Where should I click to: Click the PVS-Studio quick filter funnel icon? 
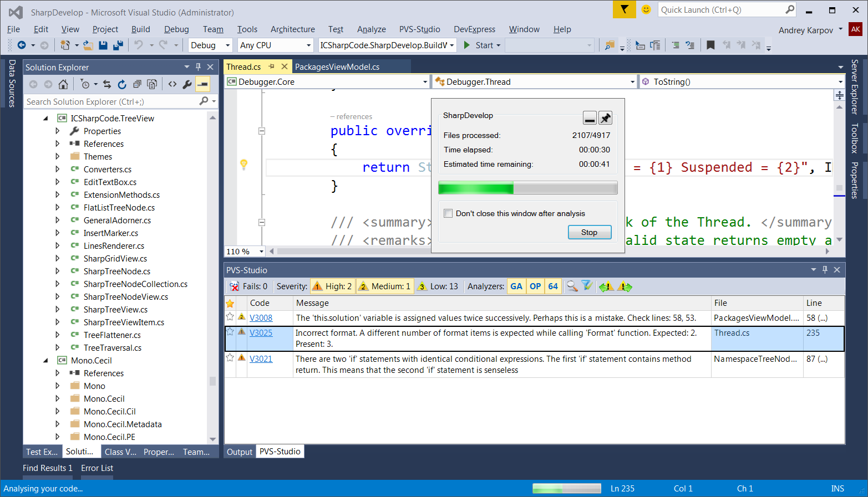587,286
